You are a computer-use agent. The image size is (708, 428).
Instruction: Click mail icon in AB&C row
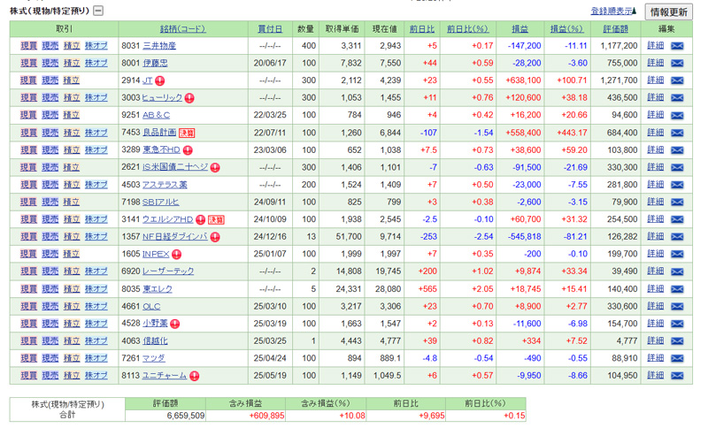click(677, 116)
